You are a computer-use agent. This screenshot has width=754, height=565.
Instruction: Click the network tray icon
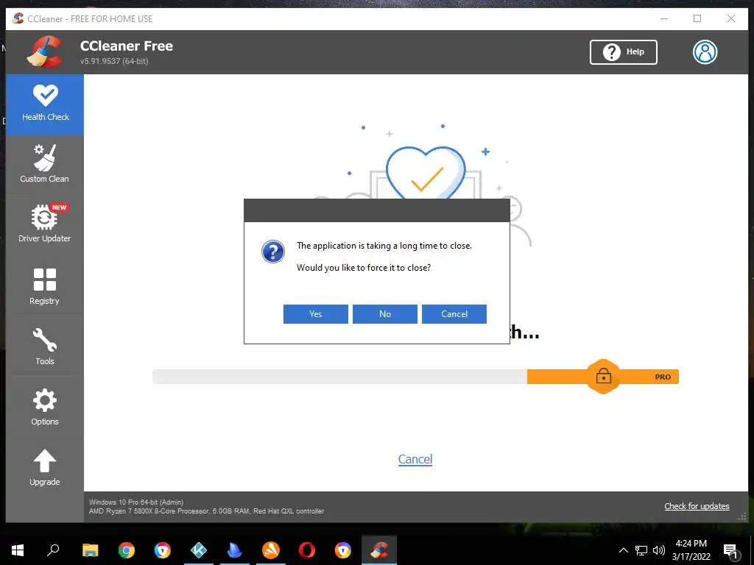coord(641,550)
